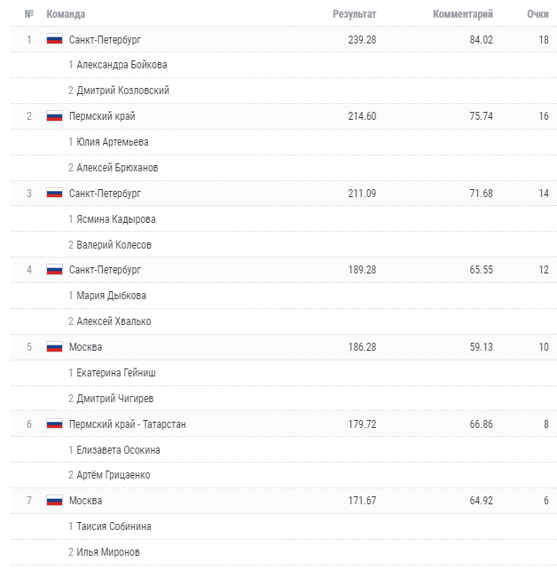Image resolution: width=557 pixels, height=570 pixels.
Task: Click the flag icon next to first-place Санкт-Петербург
Action: [54, 39]
